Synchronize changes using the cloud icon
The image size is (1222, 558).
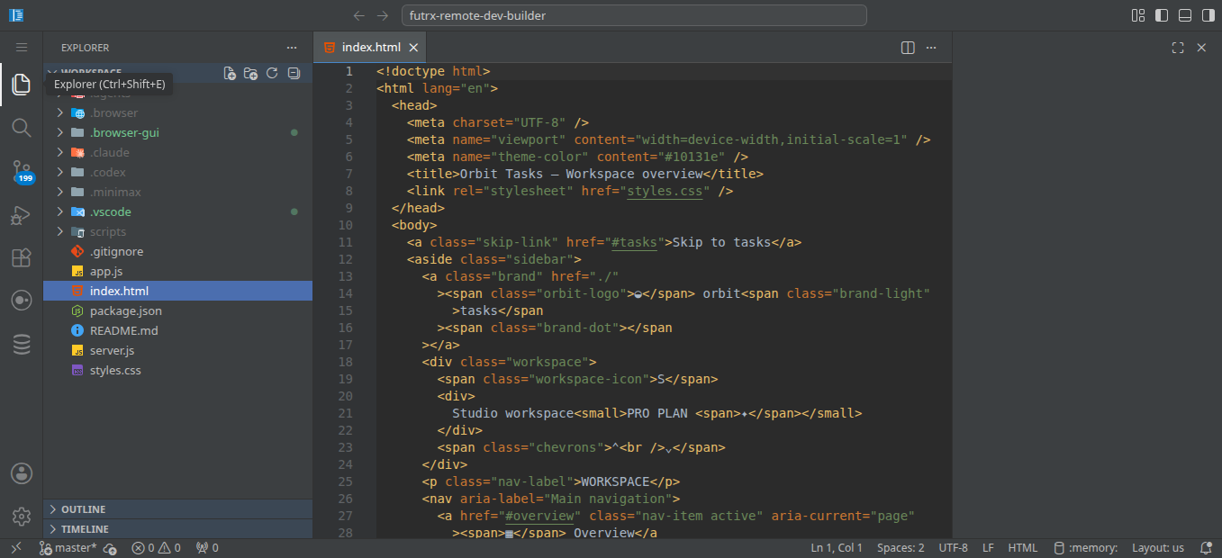pyautogui.click(x=110, y=547)
